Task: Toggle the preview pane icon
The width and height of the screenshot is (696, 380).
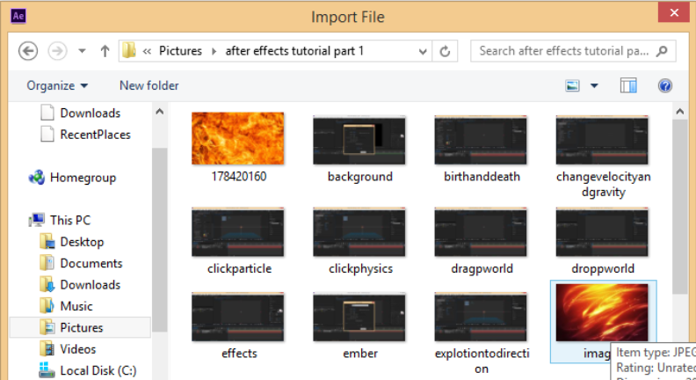Action: 628,85
